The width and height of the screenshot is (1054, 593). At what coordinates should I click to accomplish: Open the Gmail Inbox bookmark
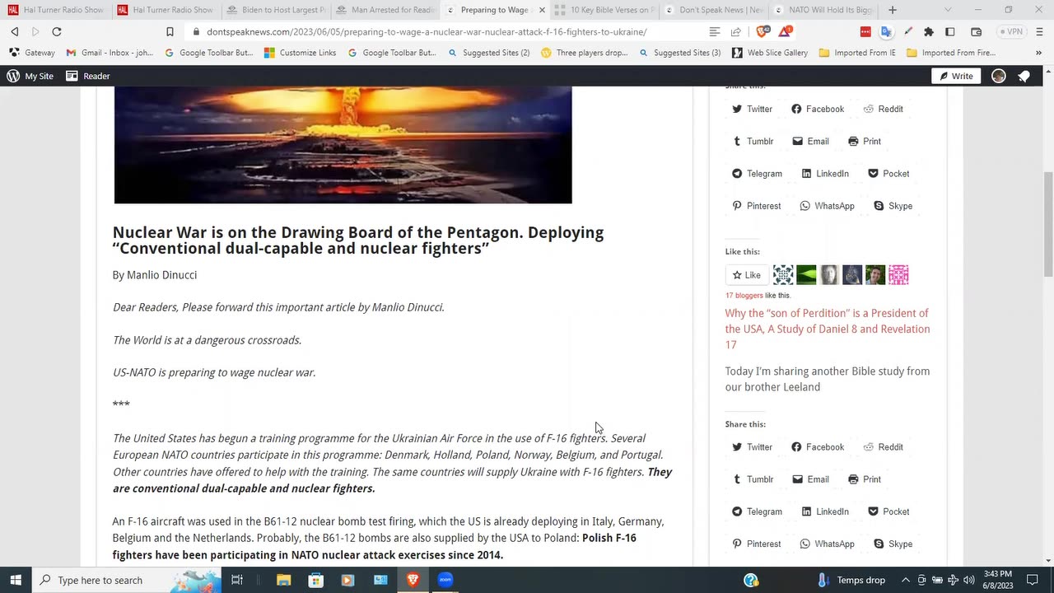(110, 53)
